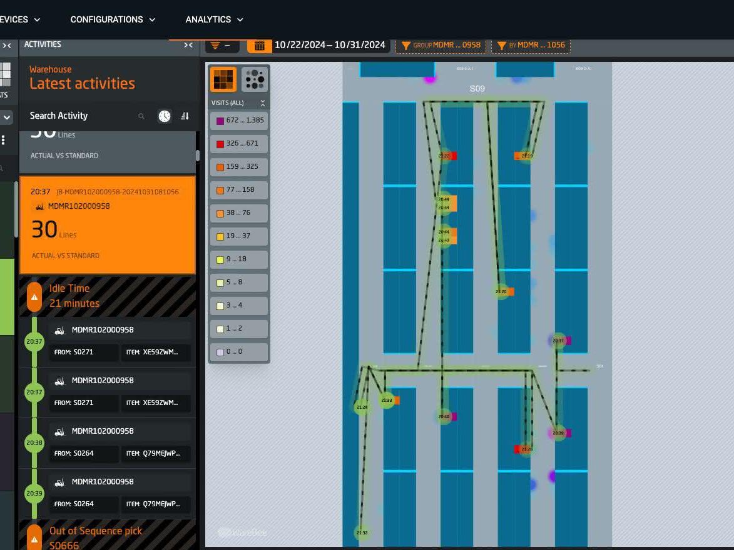The width and height of the screenshot is (734, 550).
Task: Click the 20:39 timeline marker
Action: pyautogui.click(x=34, y=493)
